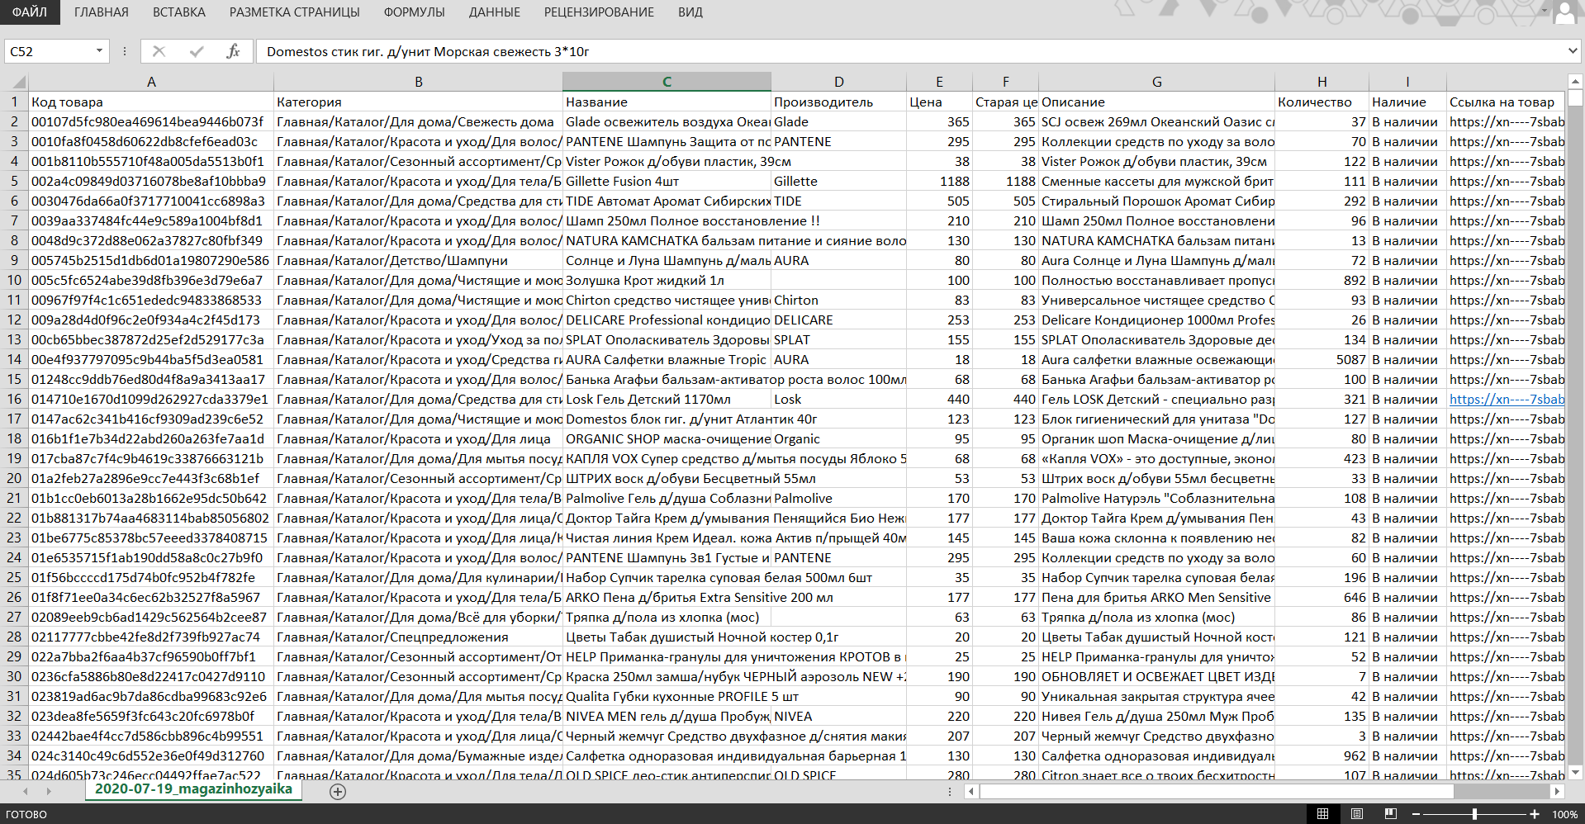The height and width of the screenshot is (824, 1585).
Task: Select column E header
Action: (939, 82)
